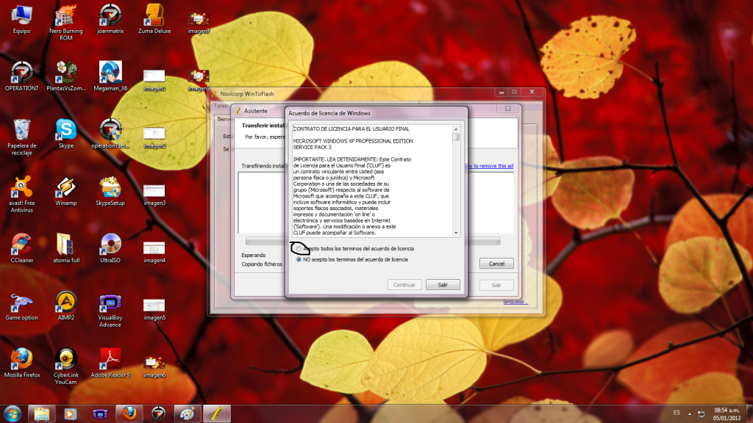Open the Tarea menu in WinToFlash
The image size is (753, 423).
point(221,106)
